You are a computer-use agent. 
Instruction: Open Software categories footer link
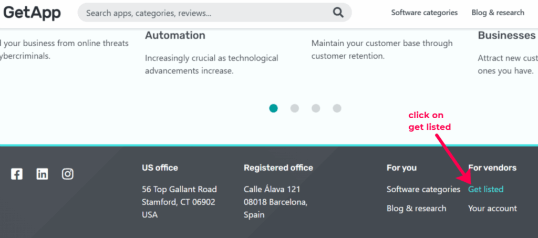(x=423, y=189)
